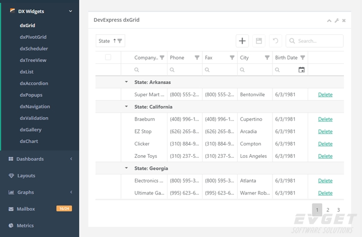Click the Atlanta city cell
Viewport: 362px width, 237px height.
255,181
